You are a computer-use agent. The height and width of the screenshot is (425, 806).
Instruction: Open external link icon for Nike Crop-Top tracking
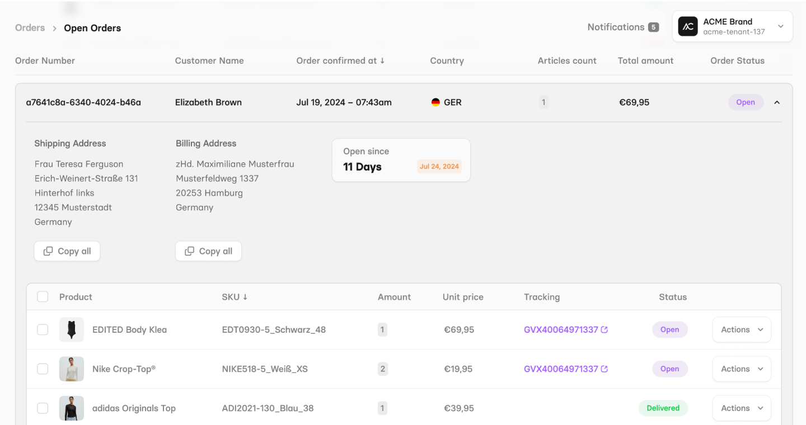(604, 369)
